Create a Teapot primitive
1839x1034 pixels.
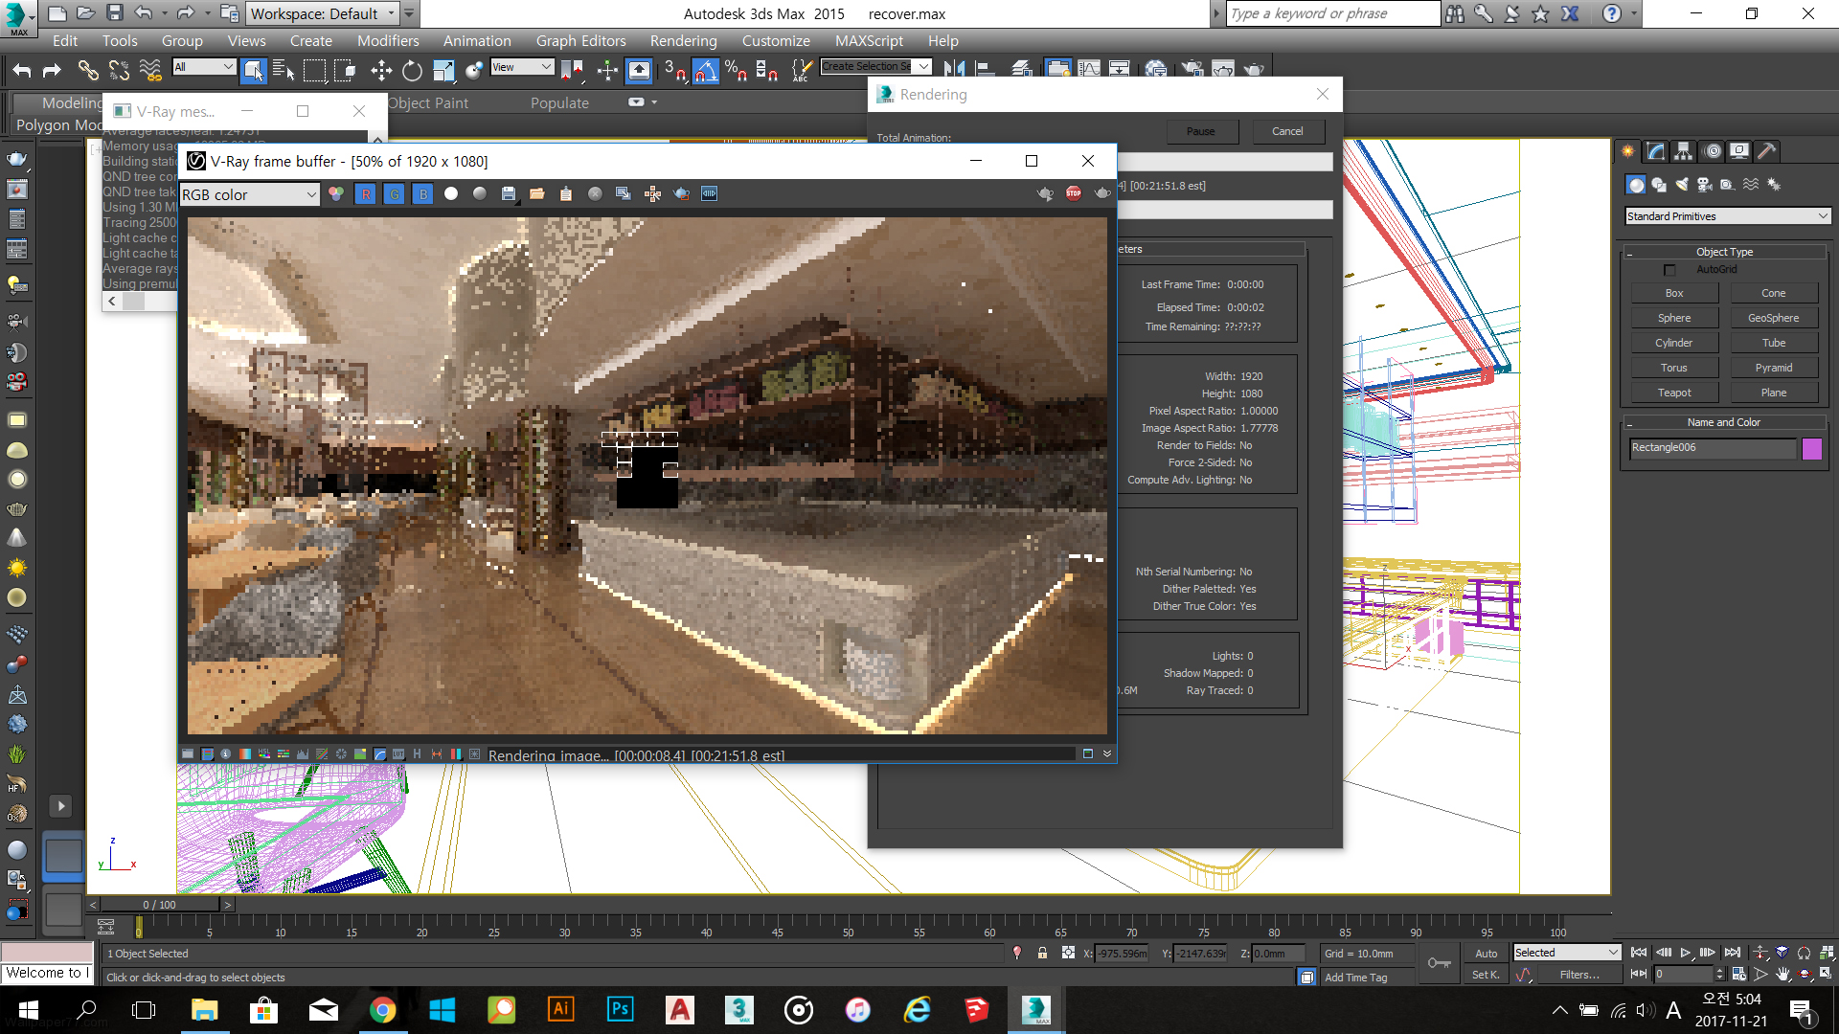1673,392
